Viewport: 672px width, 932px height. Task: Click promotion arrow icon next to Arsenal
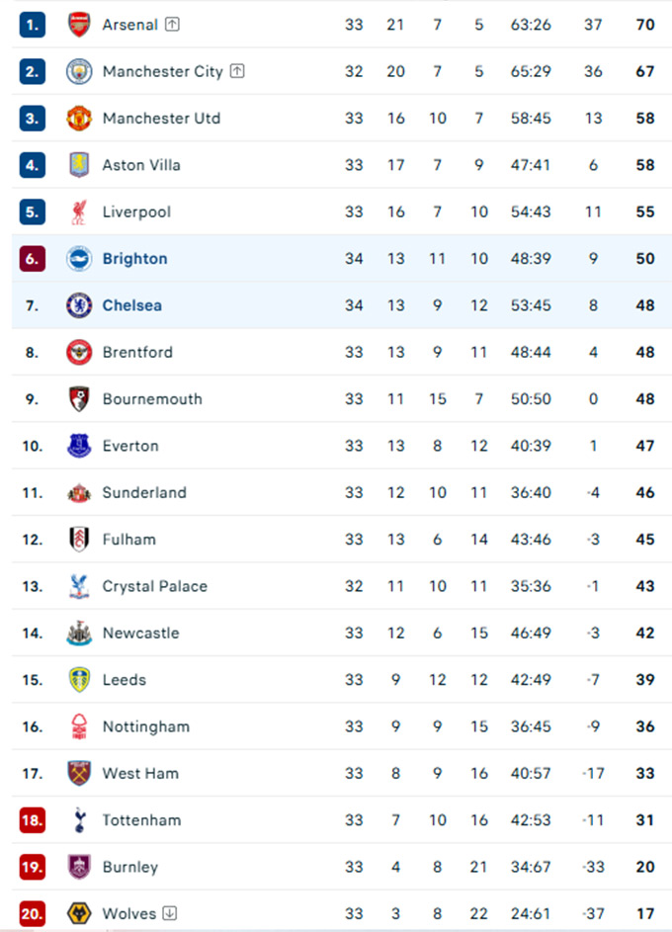click(172, 25)
